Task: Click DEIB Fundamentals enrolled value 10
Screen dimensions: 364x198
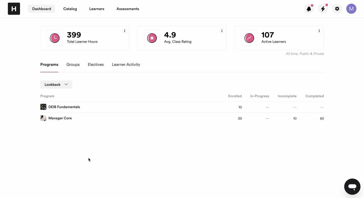Action: click(240, 107)
